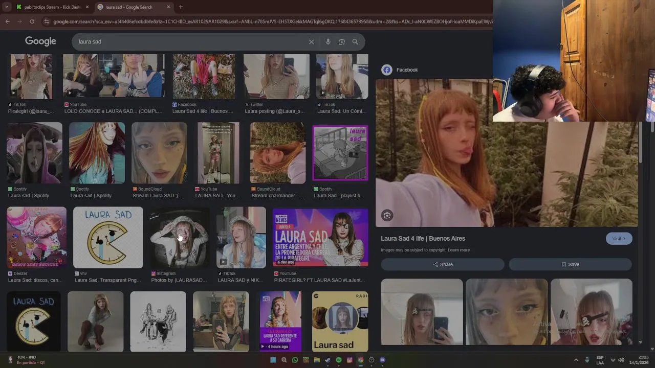
Task: Open the first Laura sad Spotify thumbnail with hood
Action: pyautogui.click(x=34, y=153)
